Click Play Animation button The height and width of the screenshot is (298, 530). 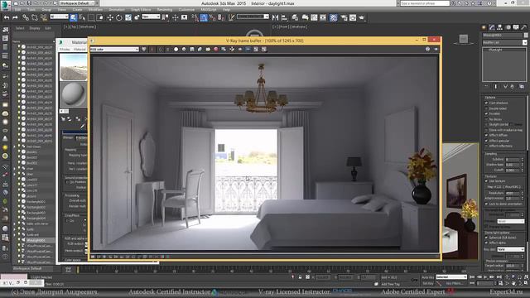click(x=486, y=277)
